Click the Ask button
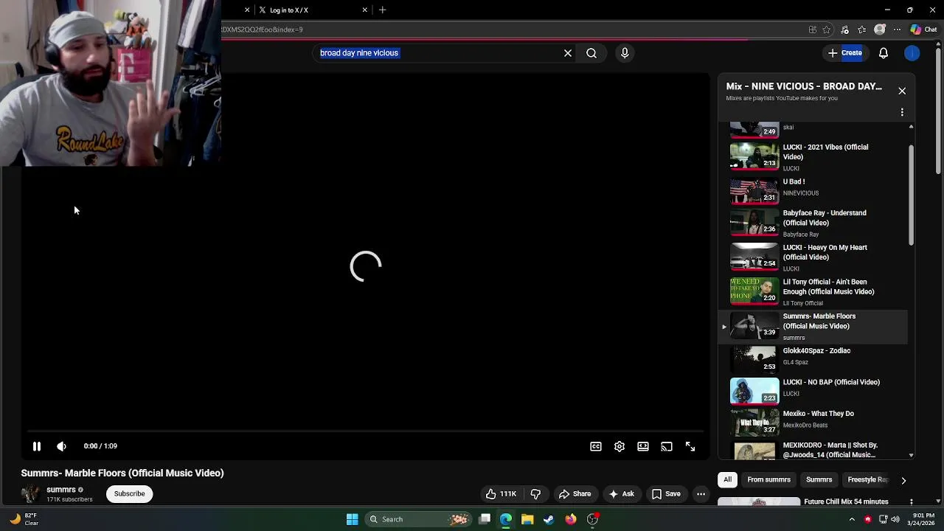944x531 pixels. [621, 494]
